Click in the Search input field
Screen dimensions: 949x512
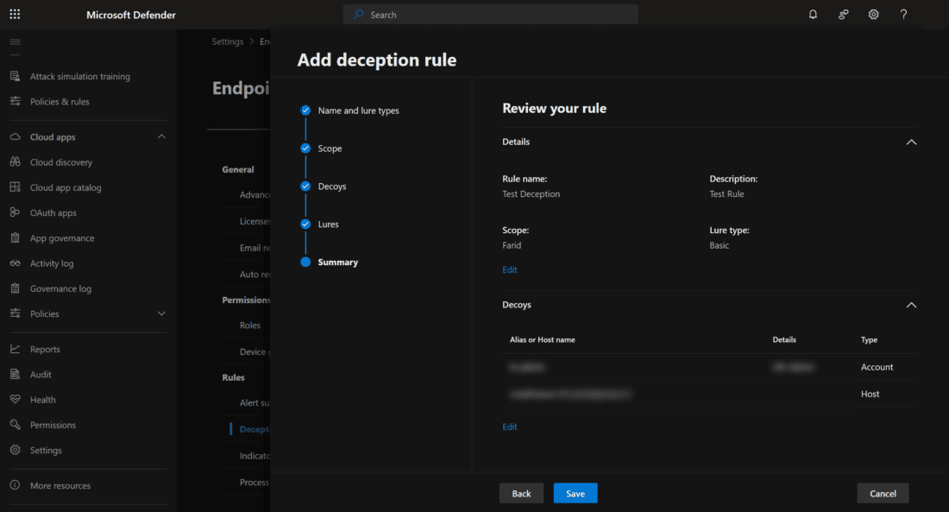[490, 15]
